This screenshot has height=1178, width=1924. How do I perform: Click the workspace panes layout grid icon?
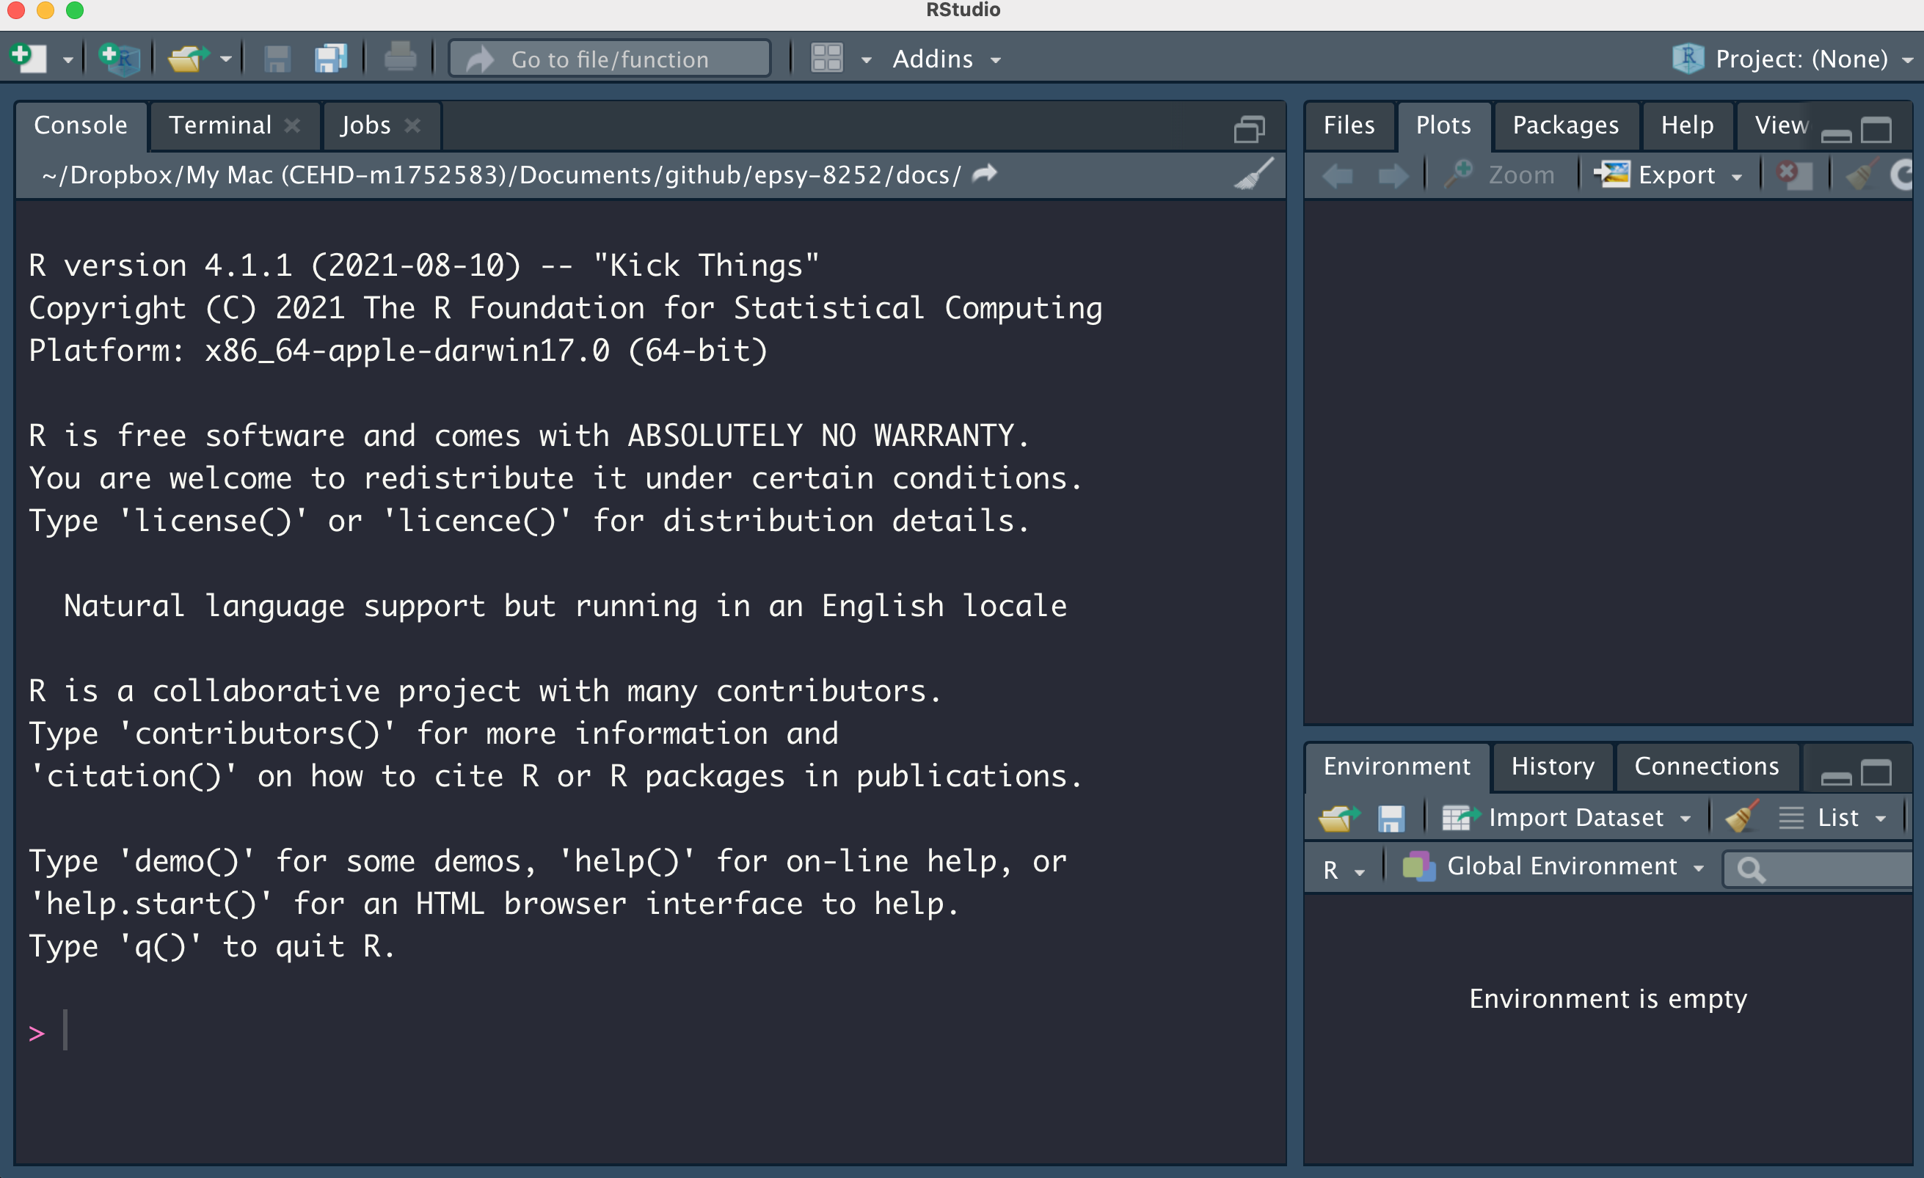tap(827, 59)
